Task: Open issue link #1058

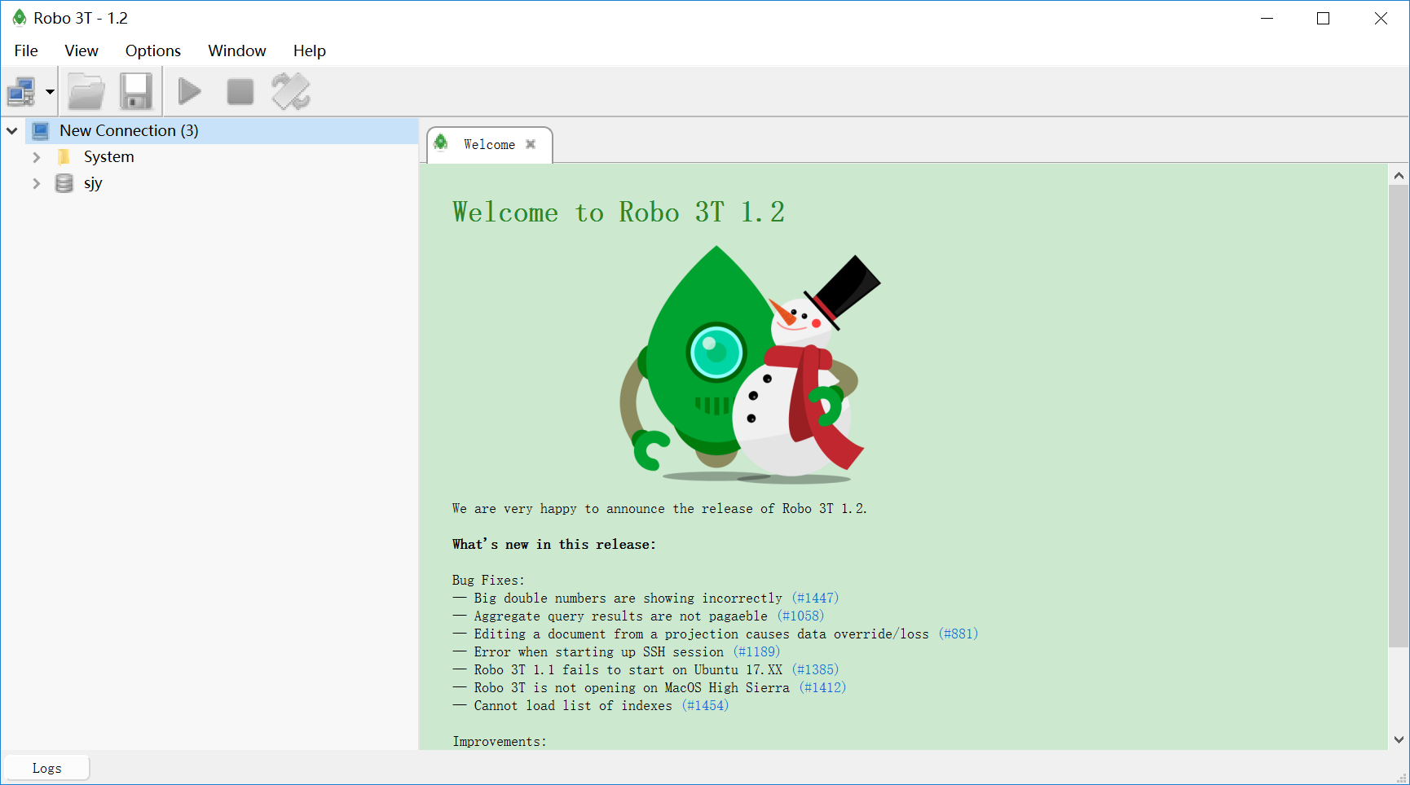Action: tap(800, 616)
